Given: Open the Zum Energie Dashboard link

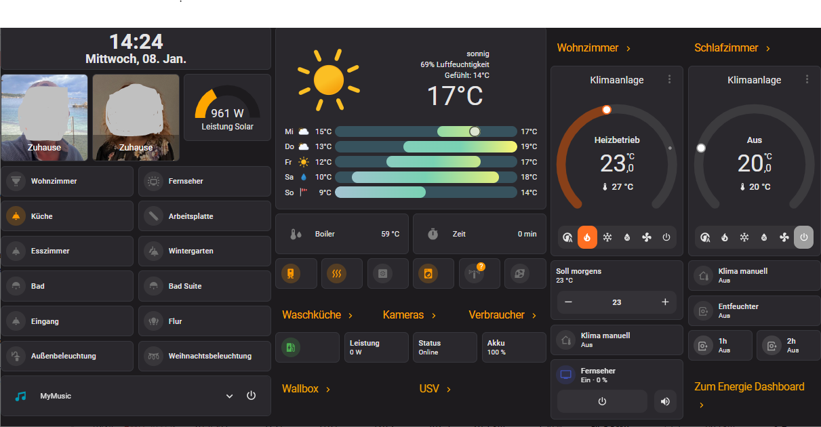Looking at the screenshot, I should [748, 387].
